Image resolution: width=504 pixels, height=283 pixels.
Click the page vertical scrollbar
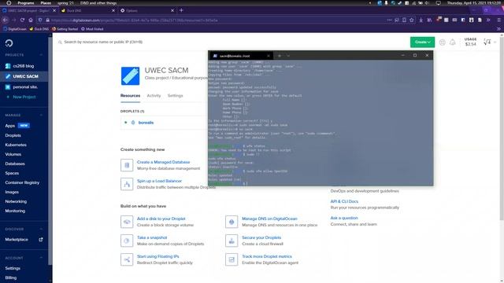pyautogui.click(x=502, y=128)
